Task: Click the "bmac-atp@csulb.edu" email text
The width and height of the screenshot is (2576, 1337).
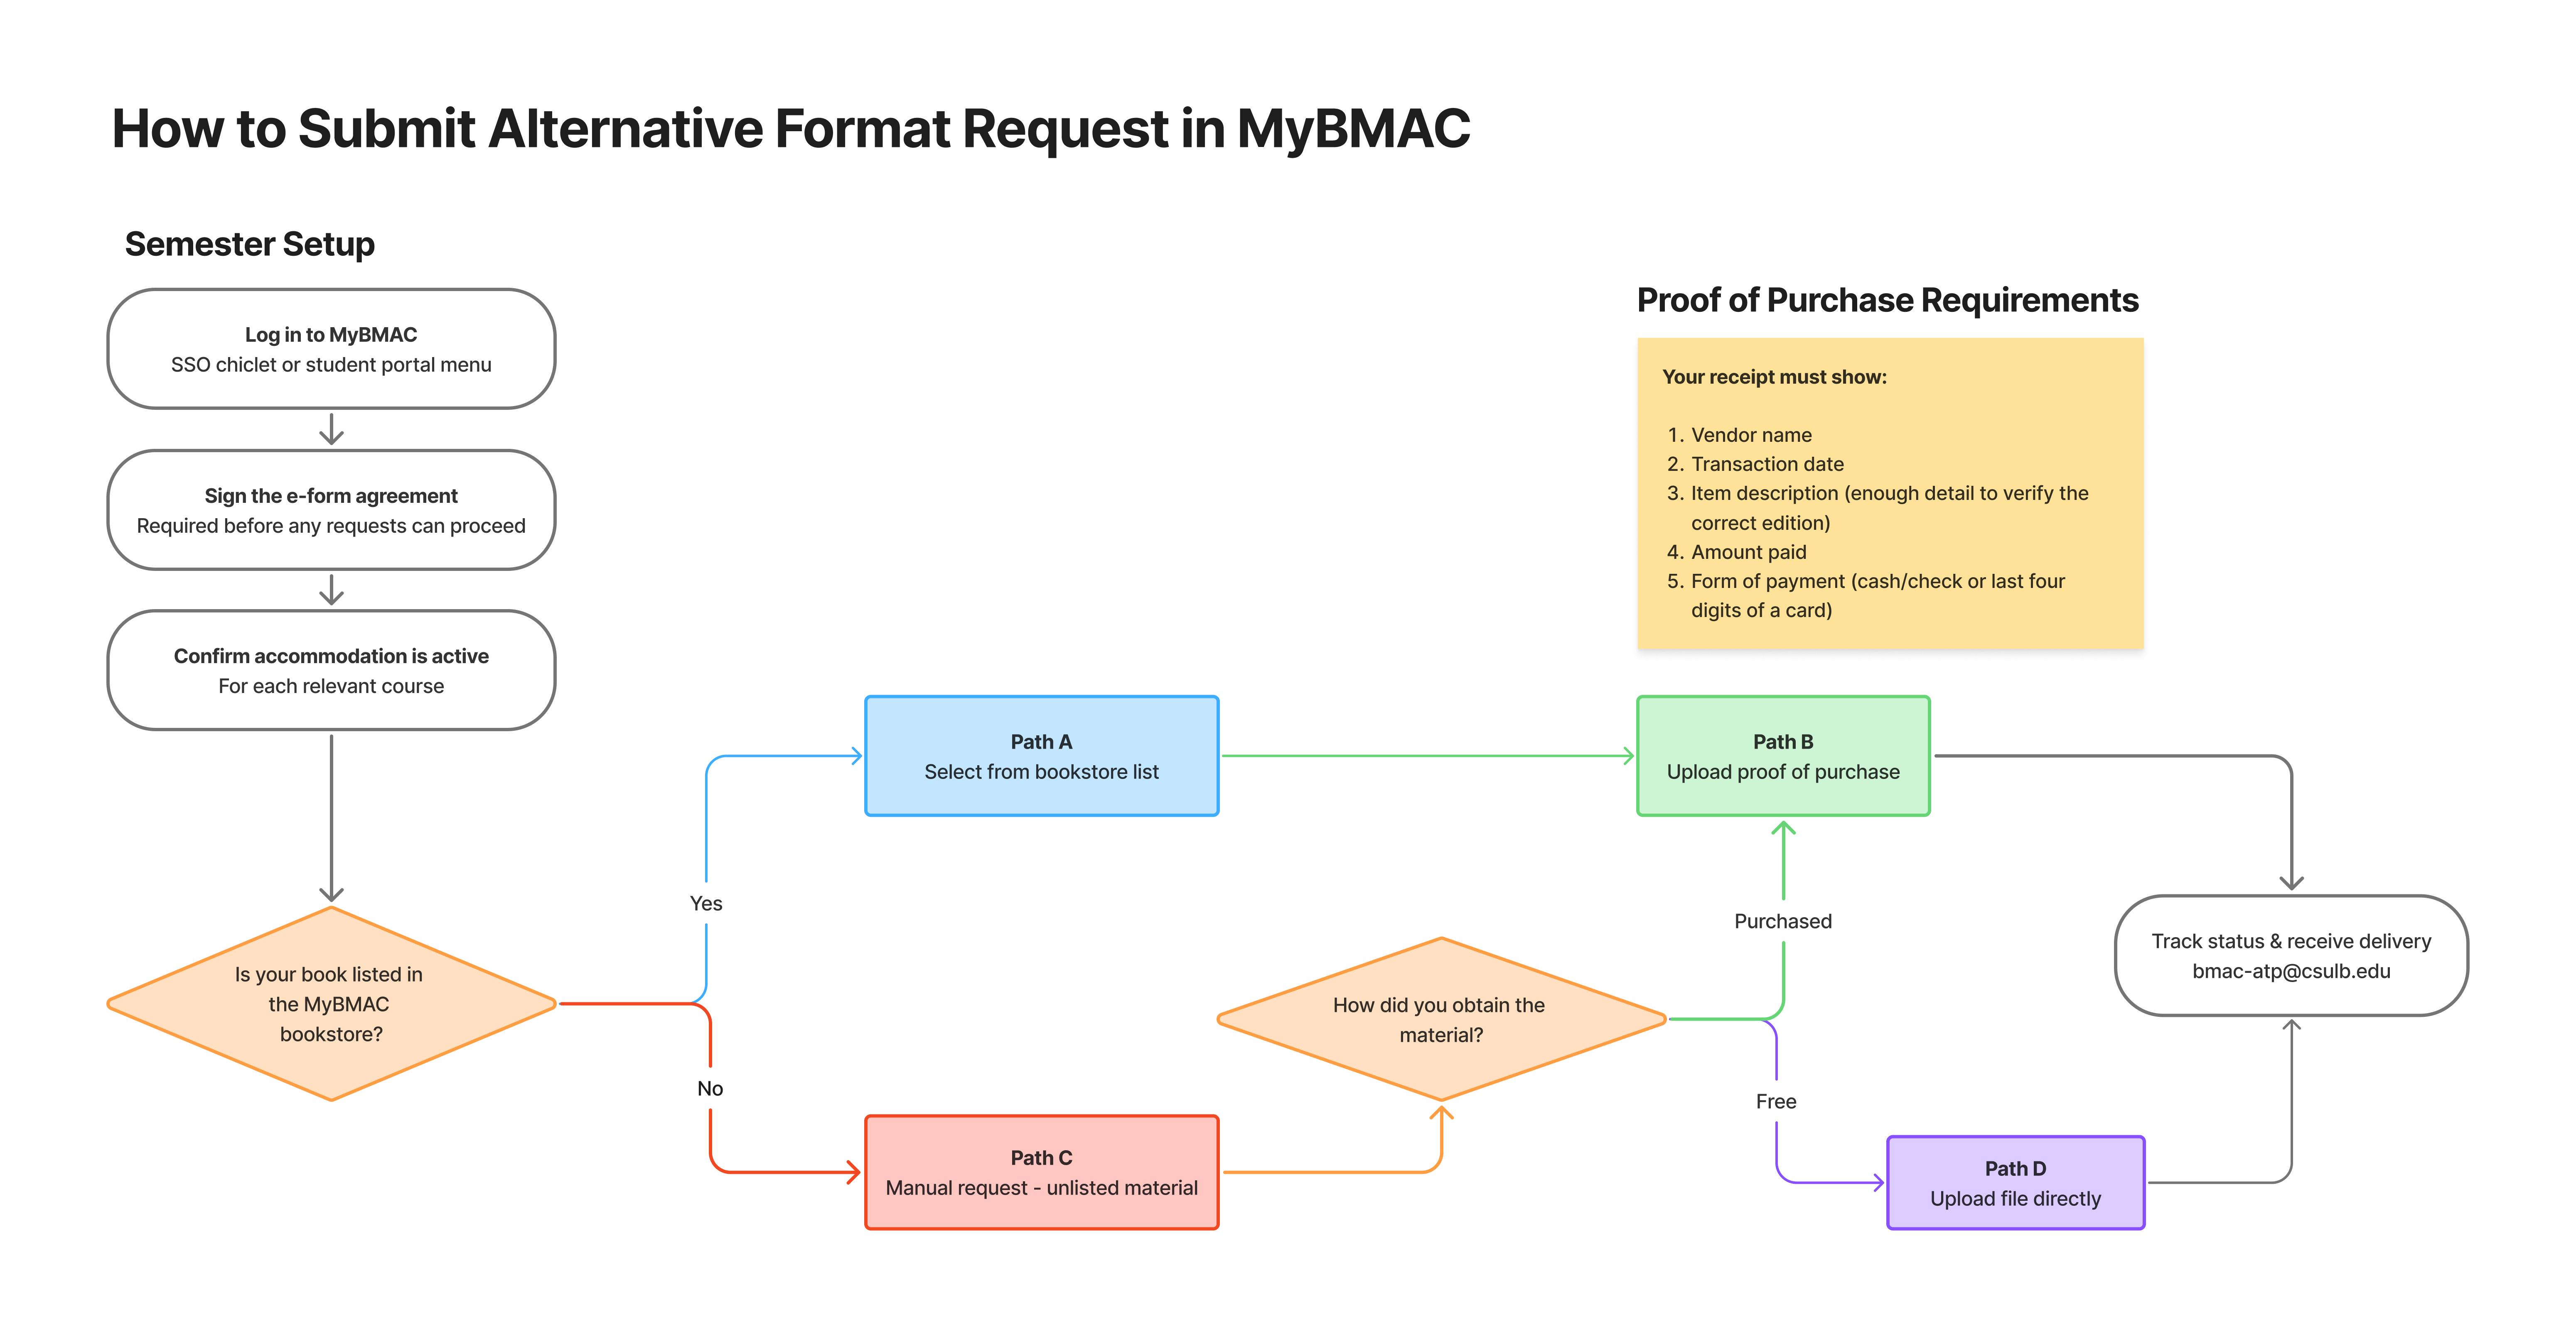Action: point(2291,971)
